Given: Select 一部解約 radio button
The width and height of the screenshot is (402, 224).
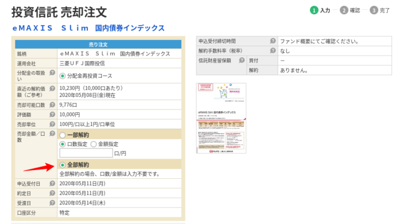Looking at the screenshot, I should 62,135.
